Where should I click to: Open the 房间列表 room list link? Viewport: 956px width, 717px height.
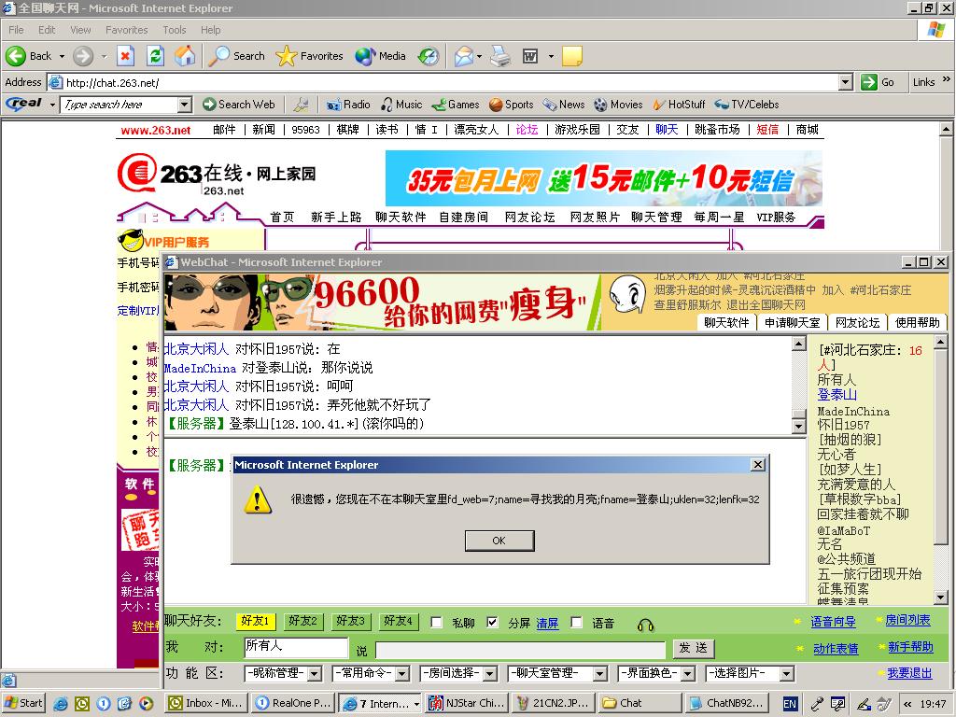pyautogui.click(x=907, y=620)
